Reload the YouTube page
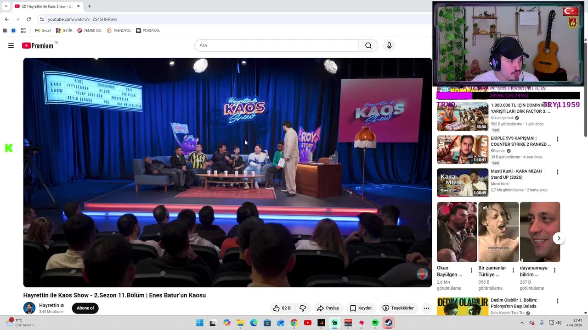Viewport: 588px width, 330px height. (x=28, y=19)
